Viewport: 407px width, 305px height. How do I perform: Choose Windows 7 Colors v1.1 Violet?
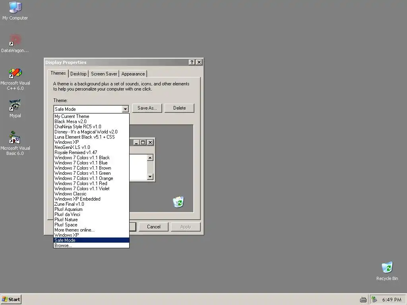pyautogui.click(x=91, y=189)
